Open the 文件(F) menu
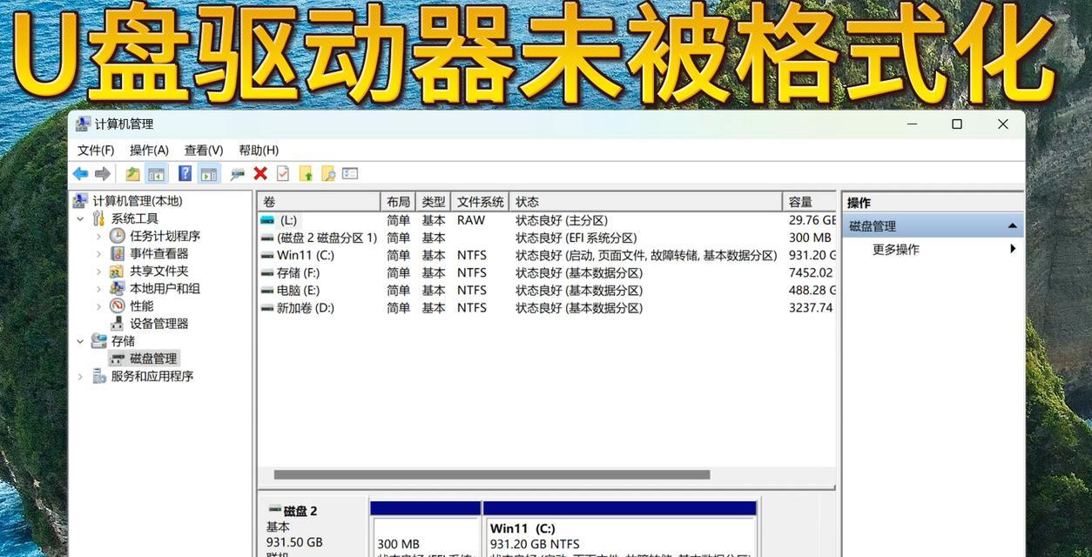Image resolution: width=1092 pixels, height=557 pixels. 96,150
